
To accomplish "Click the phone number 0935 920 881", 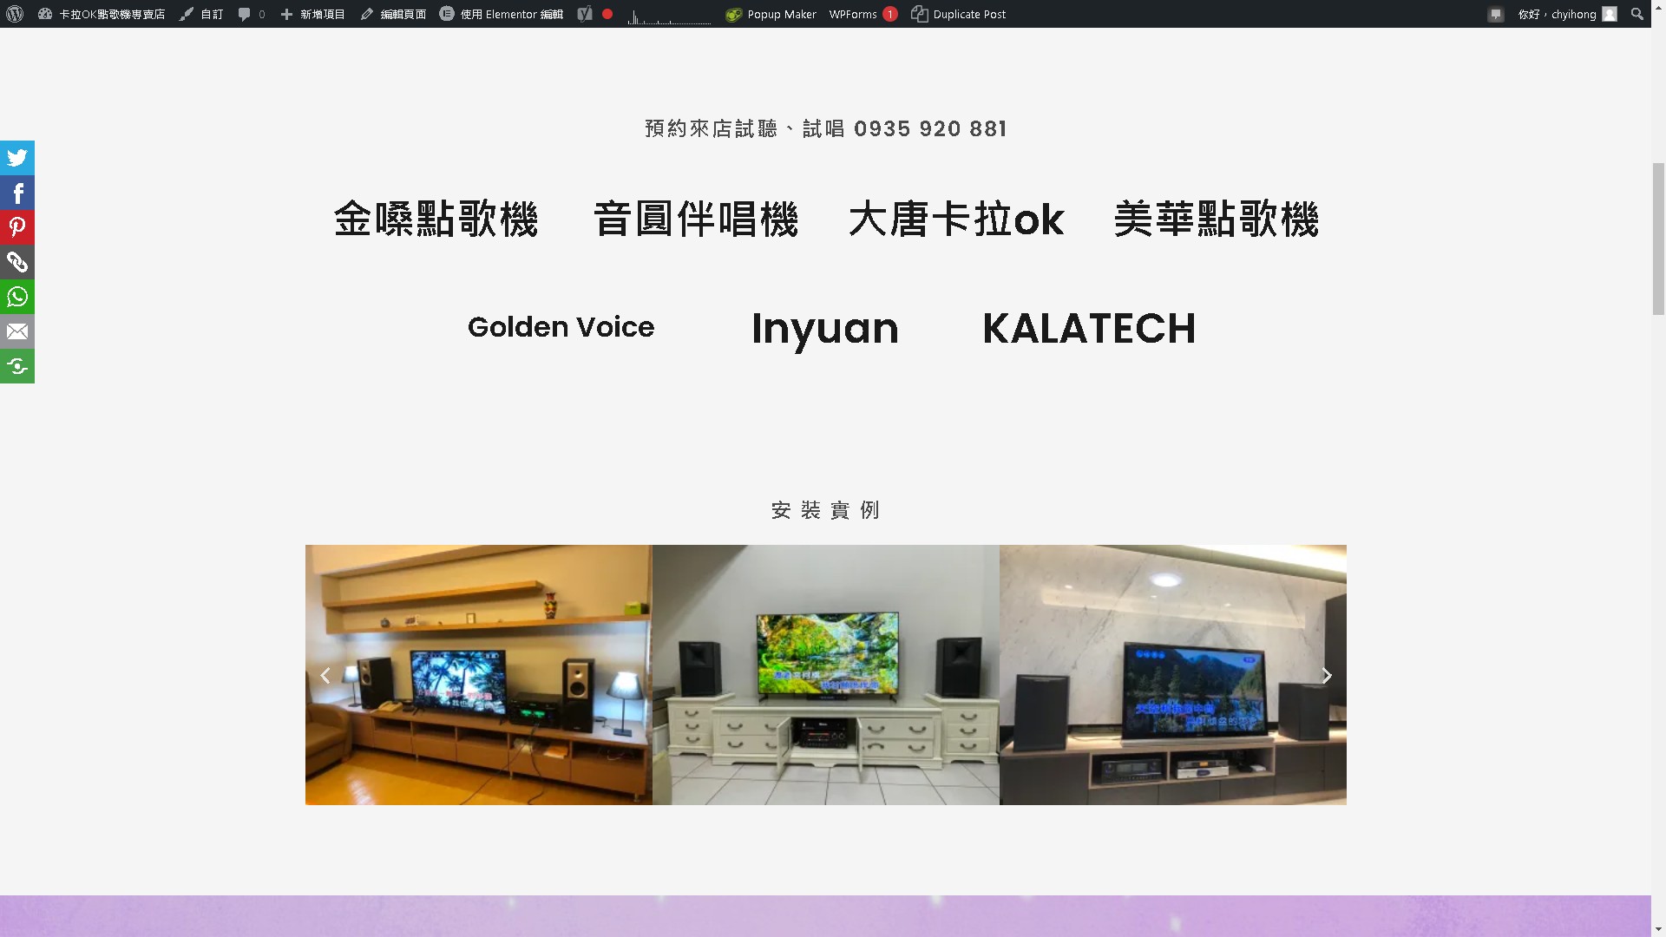I will tap(930, 128).
